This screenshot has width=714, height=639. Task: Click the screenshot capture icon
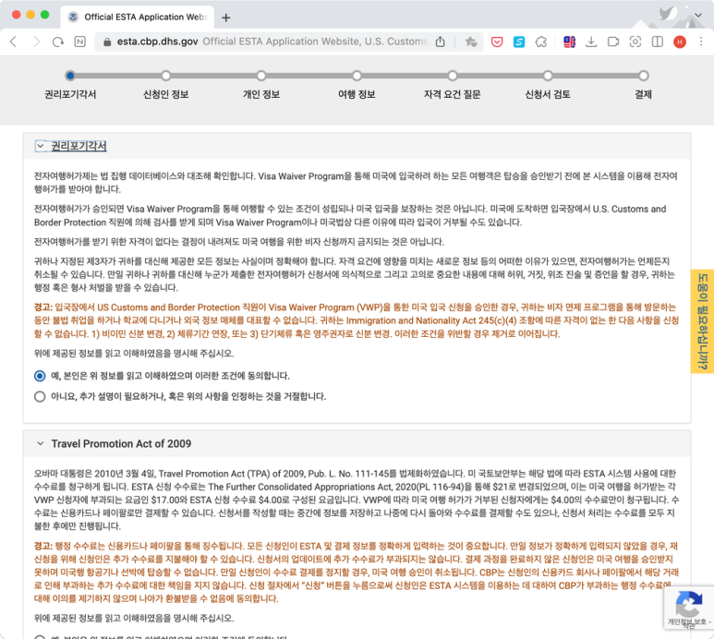coord(635,42)
